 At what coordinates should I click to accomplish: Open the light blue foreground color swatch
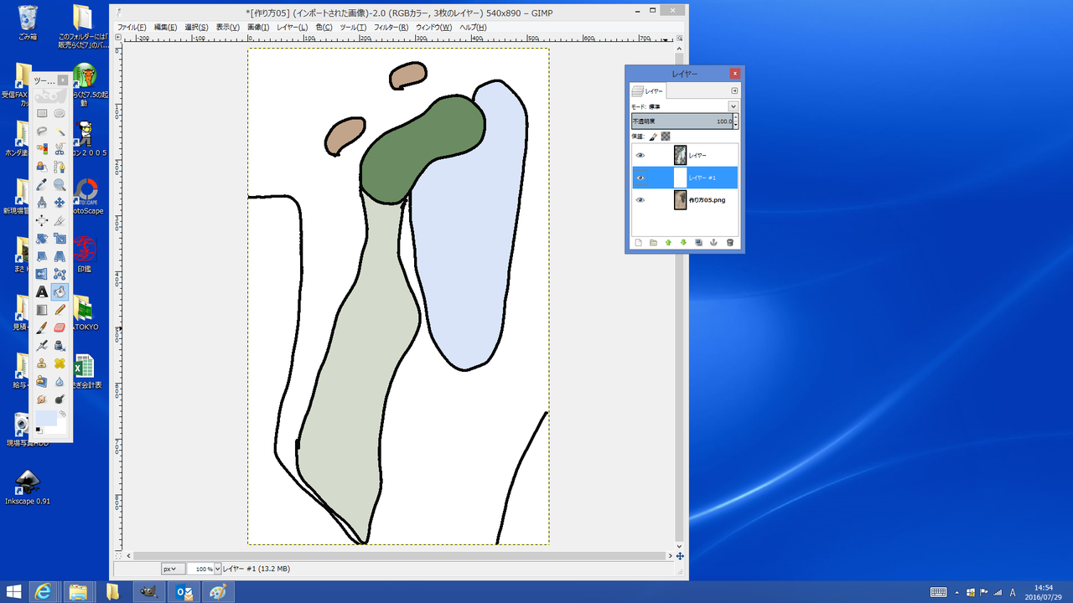pos(45,419)
